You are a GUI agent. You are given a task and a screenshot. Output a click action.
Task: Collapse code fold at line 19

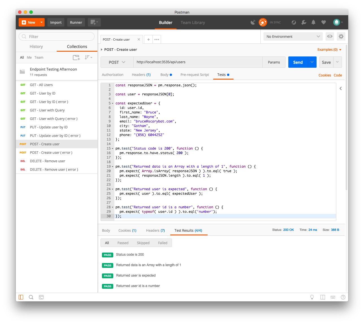tap(113, 167)
